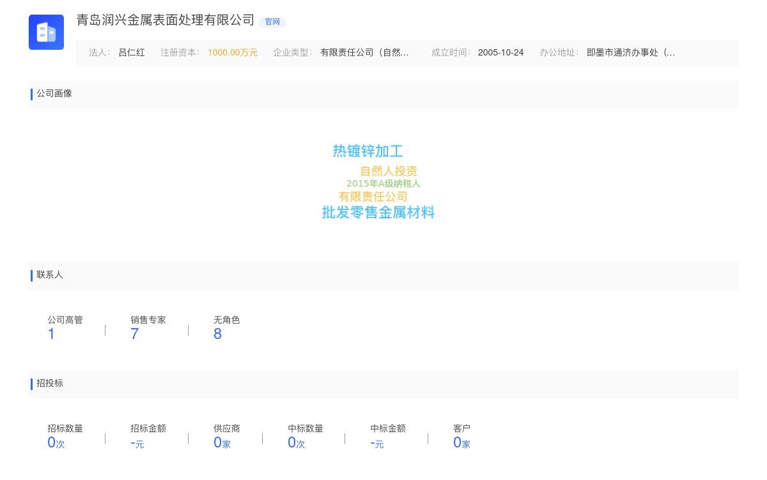Viewport: 767px width, 480px height.
Task: Click the 注册资本 label
Action: click(180, 53)
